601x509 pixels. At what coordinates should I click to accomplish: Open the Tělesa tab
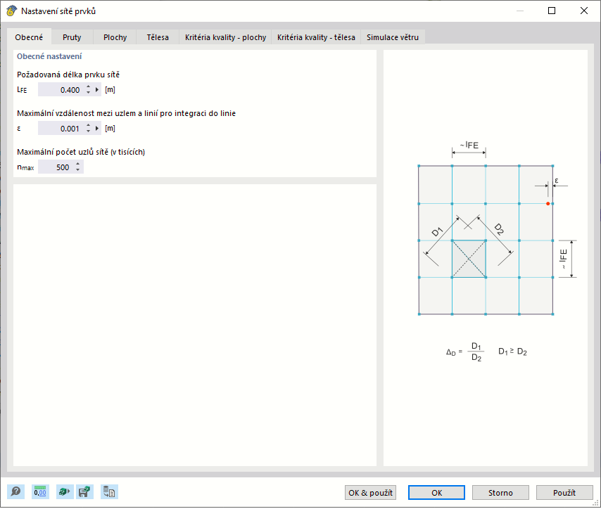pyautogui.click(x=158, y=37)
